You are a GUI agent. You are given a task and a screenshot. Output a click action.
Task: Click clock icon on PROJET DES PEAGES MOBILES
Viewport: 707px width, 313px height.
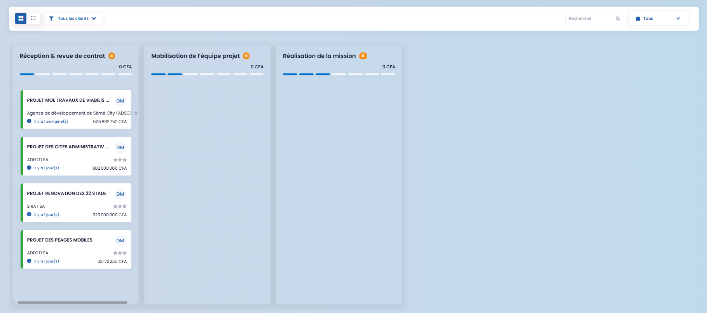[x=29, y=261]
